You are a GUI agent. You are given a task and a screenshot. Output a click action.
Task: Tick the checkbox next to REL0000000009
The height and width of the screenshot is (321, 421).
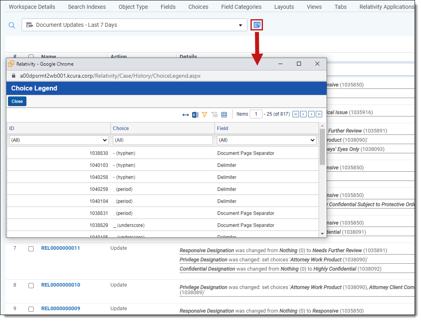[31, 309]
